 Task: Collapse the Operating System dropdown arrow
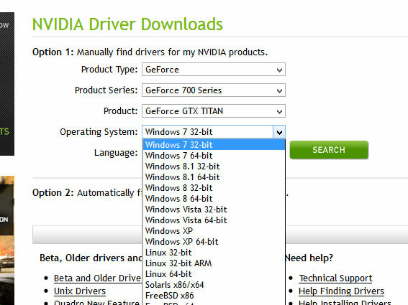click(279, 132)
